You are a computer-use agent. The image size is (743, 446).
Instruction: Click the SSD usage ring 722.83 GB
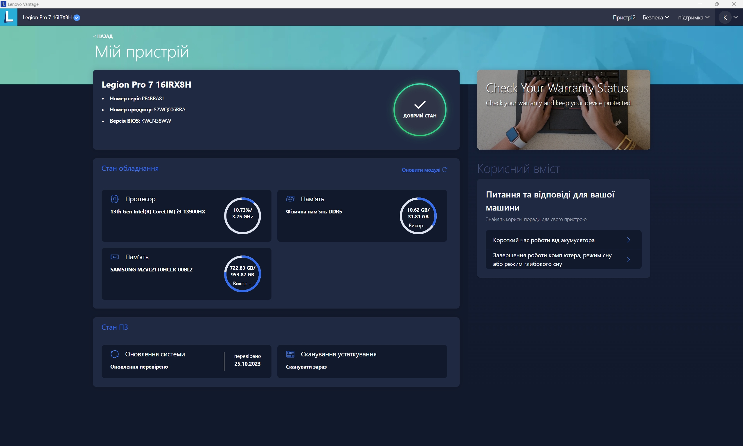pyautogui.click(x=242, y=274)
